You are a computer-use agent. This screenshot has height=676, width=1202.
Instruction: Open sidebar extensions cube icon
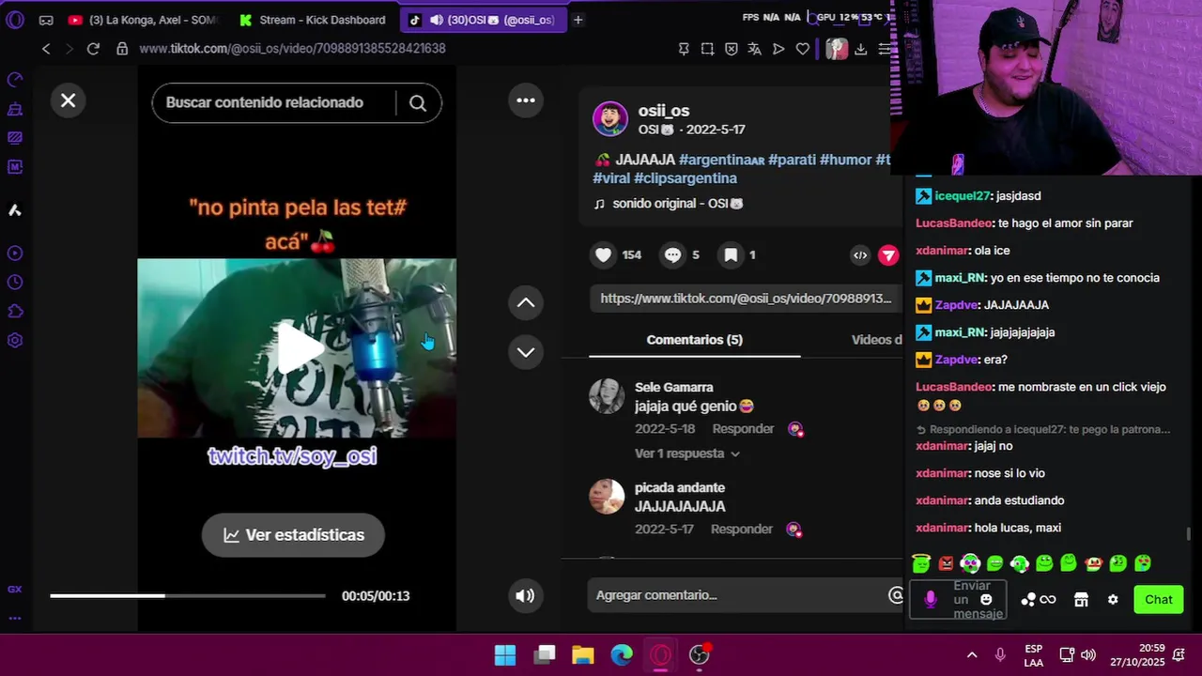point(14,312)
